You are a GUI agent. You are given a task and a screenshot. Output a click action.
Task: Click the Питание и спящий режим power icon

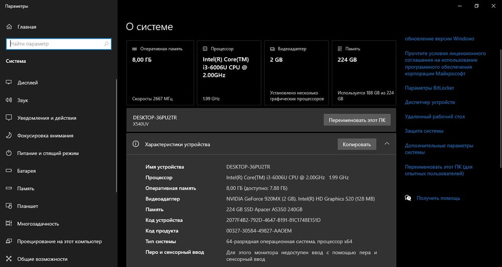(9, 153)
